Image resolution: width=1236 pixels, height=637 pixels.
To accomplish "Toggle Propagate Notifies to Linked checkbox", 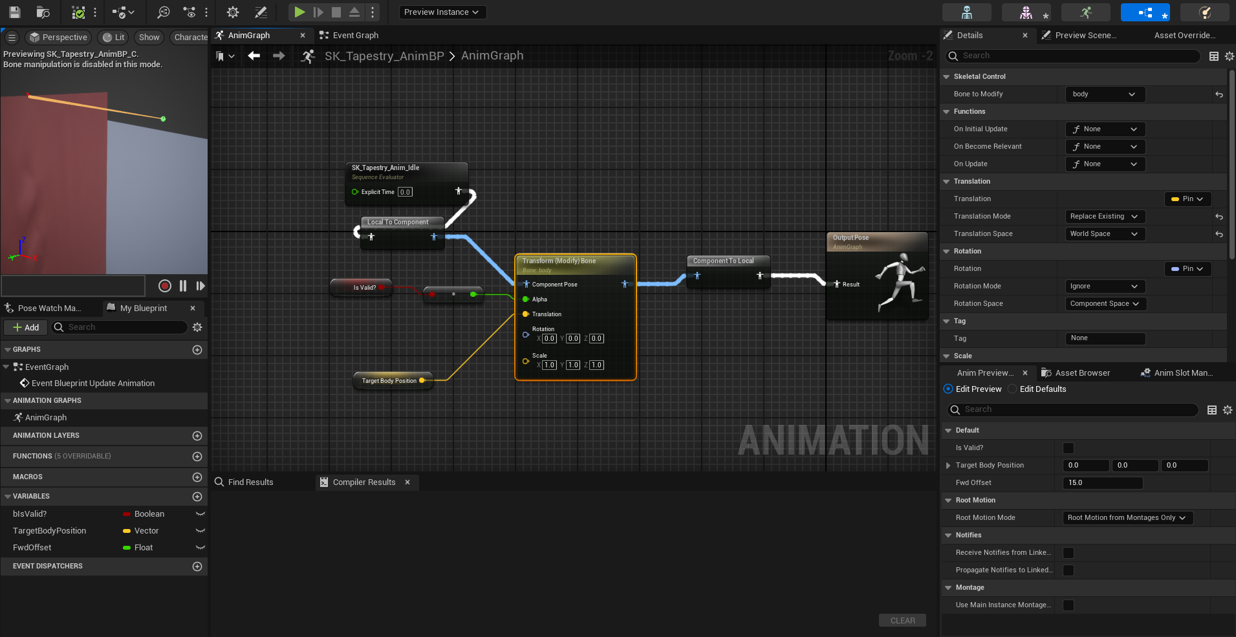I will pos(1068,570).
